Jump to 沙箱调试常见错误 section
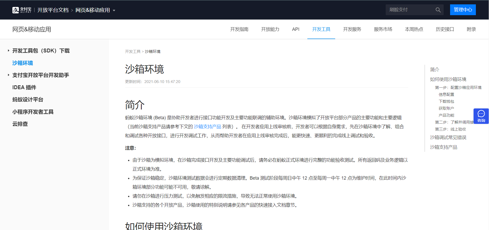The image size is (489, 230). (448, 137)
